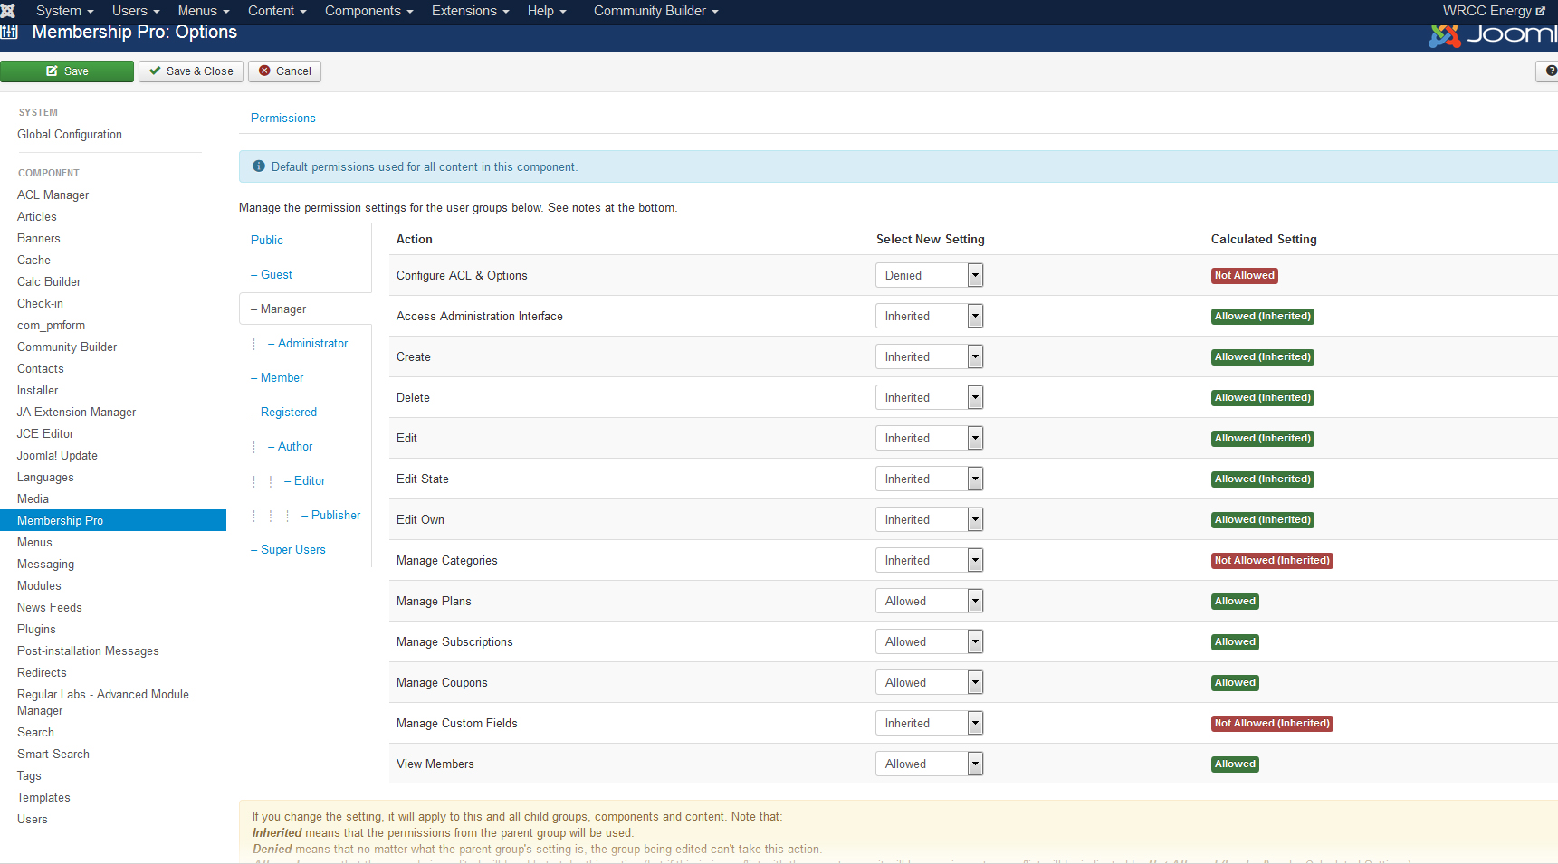1558x864 pixels.
Task: Open the Manage Subscriptions permission dropdown
Action: (929, 641)
